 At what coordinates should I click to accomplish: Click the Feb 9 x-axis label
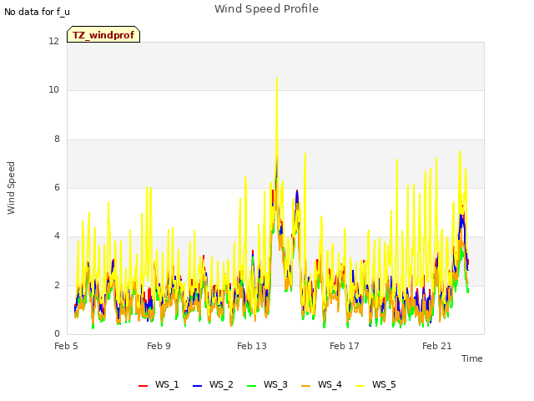coord(159,346)
